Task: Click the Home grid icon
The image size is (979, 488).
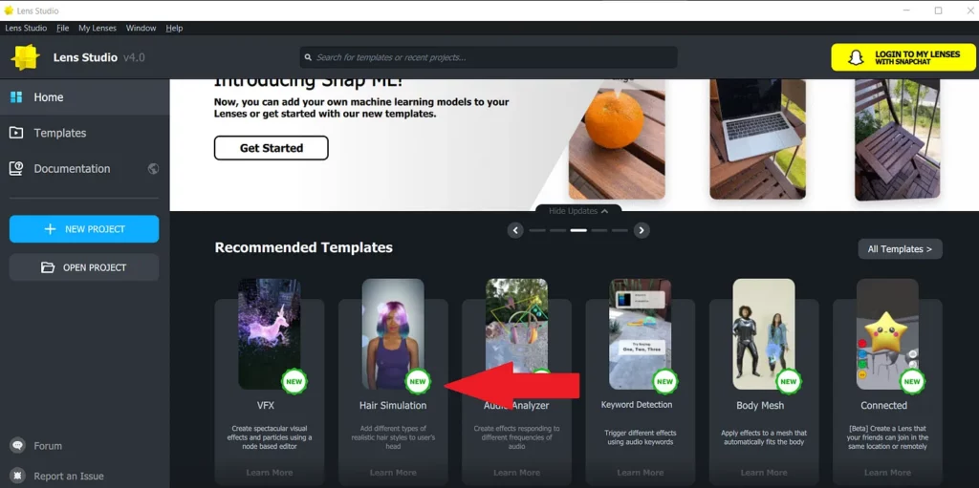Action: [x=16, y=97]
